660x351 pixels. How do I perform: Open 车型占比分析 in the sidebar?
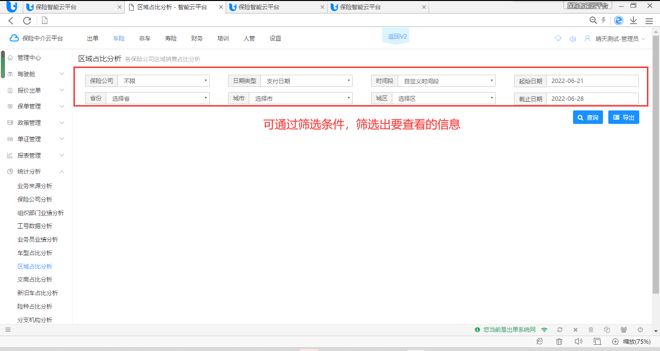tap(35, 253)
